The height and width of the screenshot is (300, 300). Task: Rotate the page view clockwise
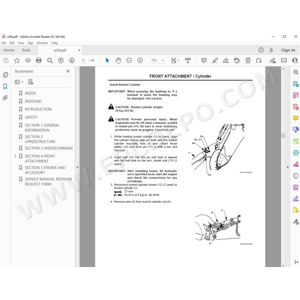[259, 60]
